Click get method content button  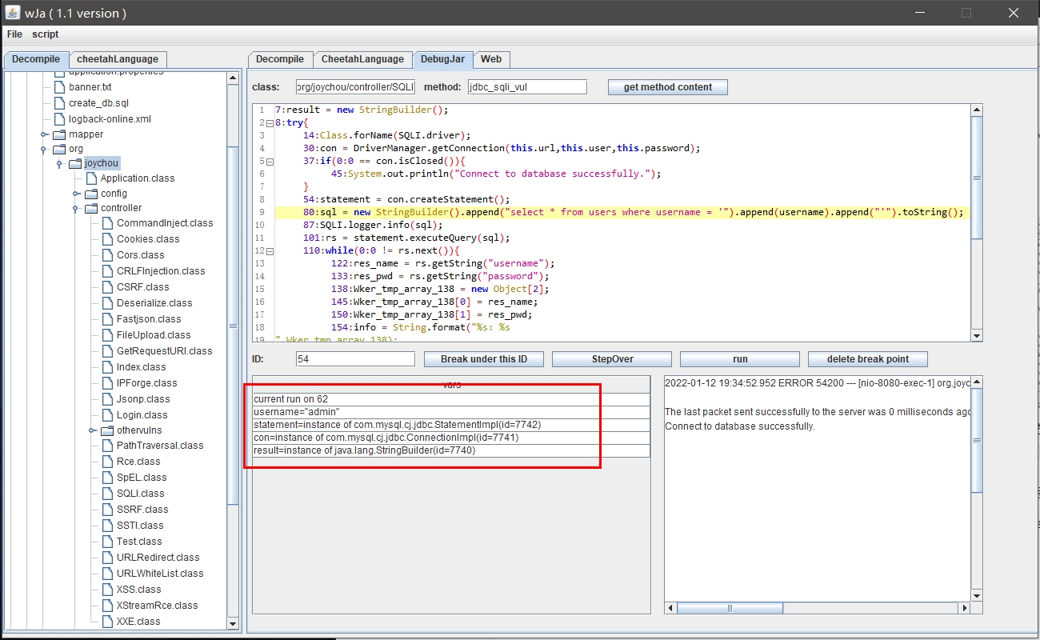pyautogui.click(x=667, y=87)
